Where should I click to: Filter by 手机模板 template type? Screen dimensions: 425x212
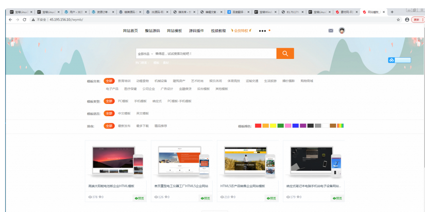point(141,101)
